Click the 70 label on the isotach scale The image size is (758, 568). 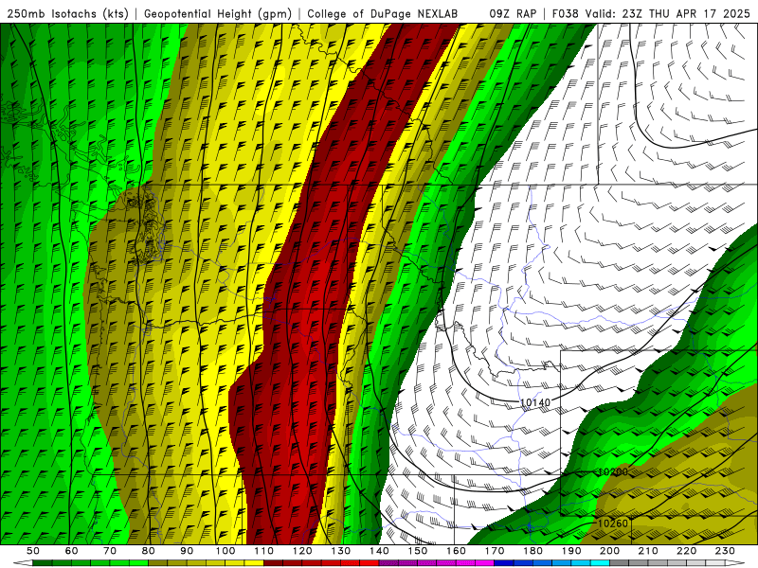pyautogui.click(x=110, y=551)
